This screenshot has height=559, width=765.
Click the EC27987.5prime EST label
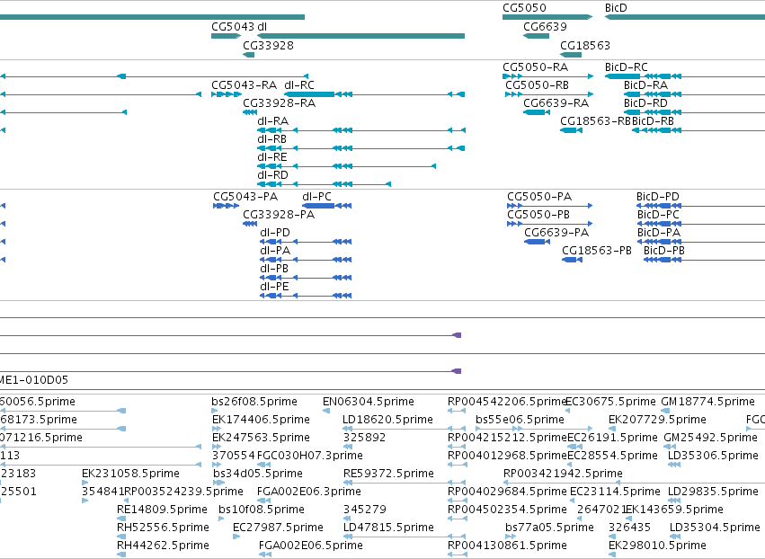coord(278,528)
